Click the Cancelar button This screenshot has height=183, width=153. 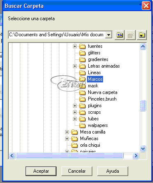pos(77,171)
